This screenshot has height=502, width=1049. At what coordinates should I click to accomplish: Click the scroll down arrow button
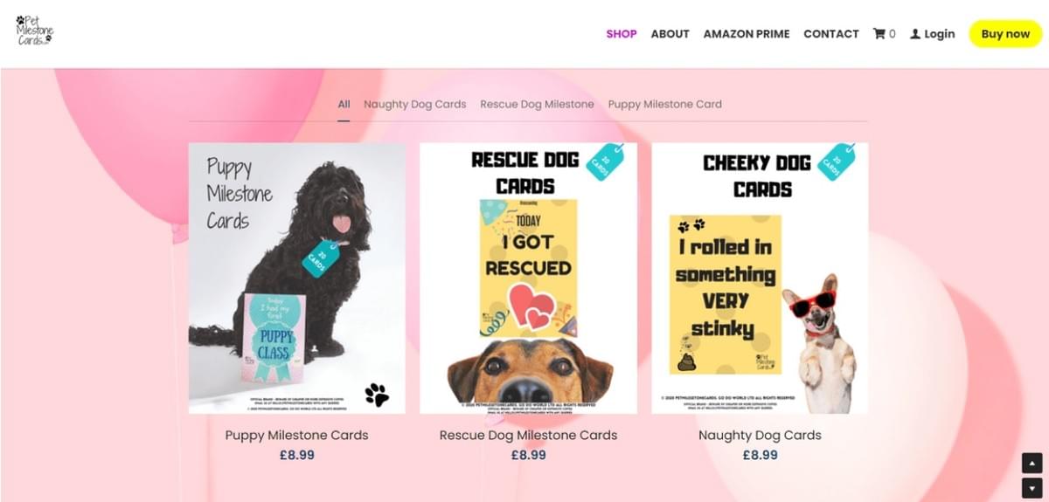1032,487
